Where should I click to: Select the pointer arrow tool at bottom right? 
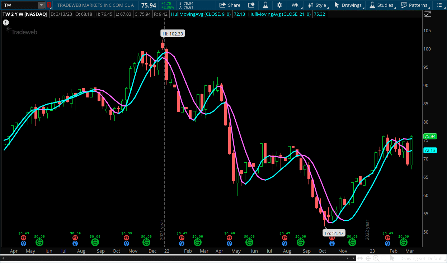click(x=392, y=258)
